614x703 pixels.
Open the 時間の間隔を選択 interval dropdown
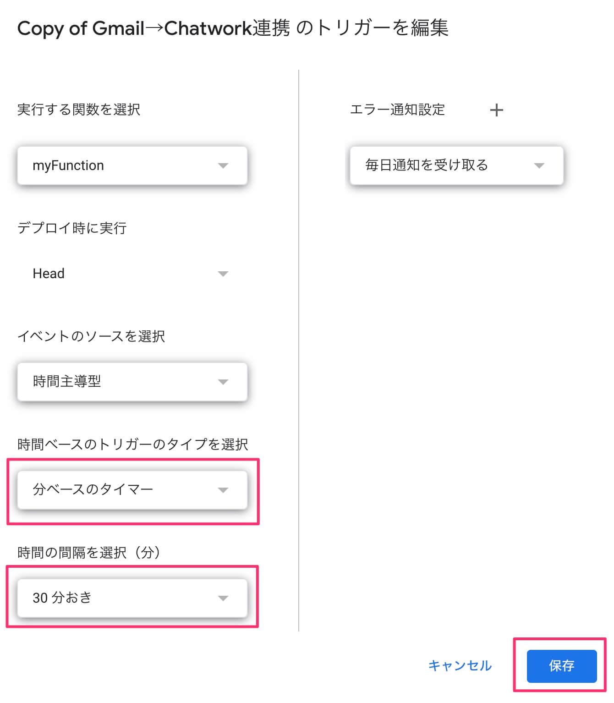(132, 598)
